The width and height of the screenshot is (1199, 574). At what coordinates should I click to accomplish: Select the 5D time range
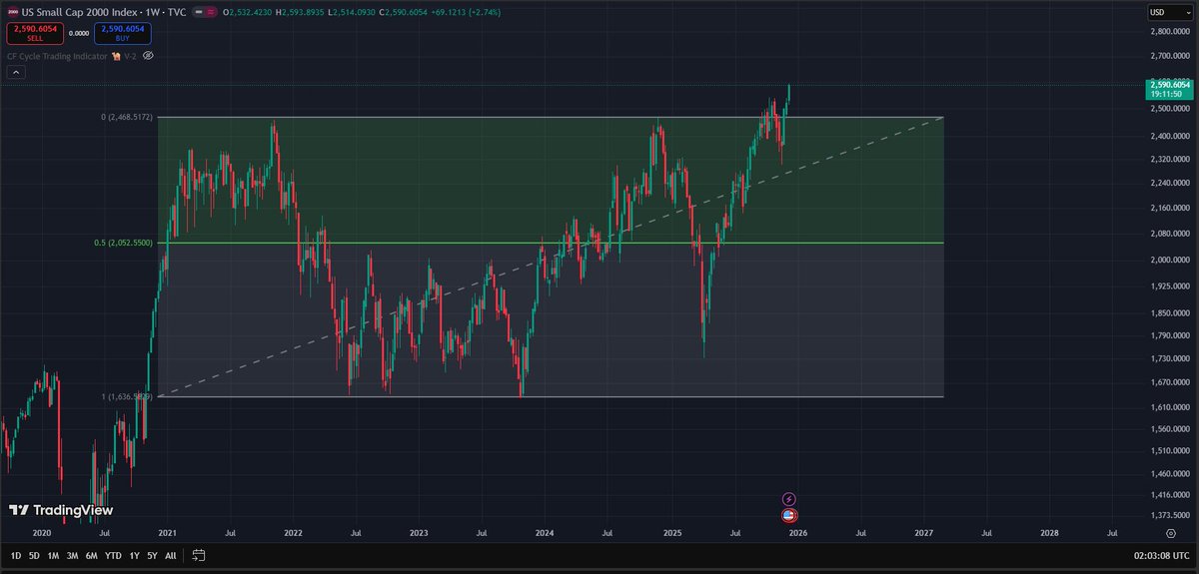coord(35,555)
